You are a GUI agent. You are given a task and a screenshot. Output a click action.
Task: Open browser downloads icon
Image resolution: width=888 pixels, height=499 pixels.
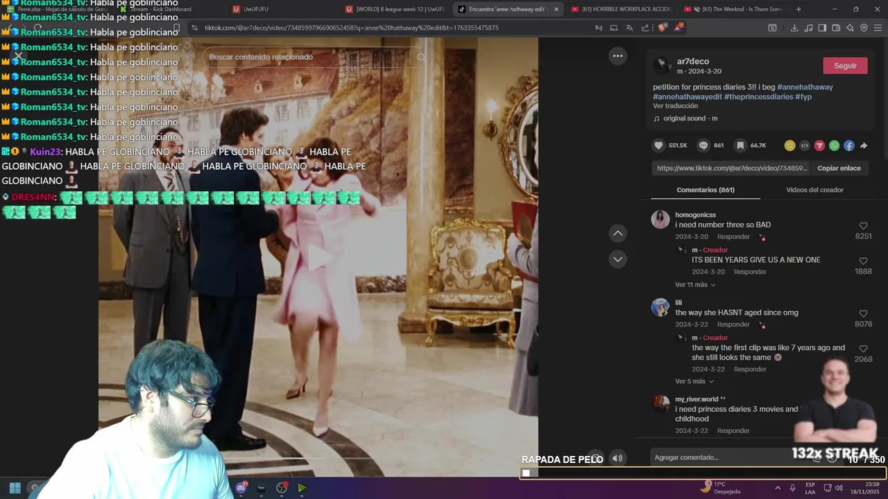pos(794,28)
